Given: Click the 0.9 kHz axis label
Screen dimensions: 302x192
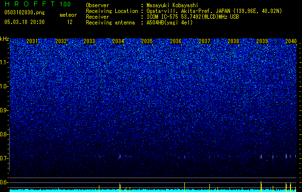Looking at the screenshot, I should point(4,110).
